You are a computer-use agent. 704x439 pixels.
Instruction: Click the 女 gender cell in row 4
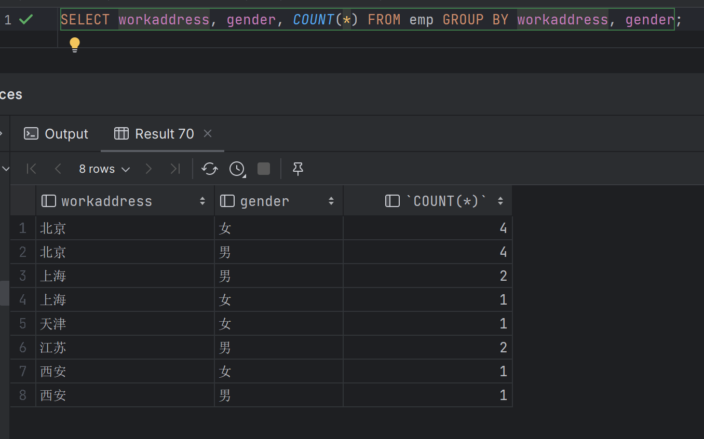click(279, 300)
